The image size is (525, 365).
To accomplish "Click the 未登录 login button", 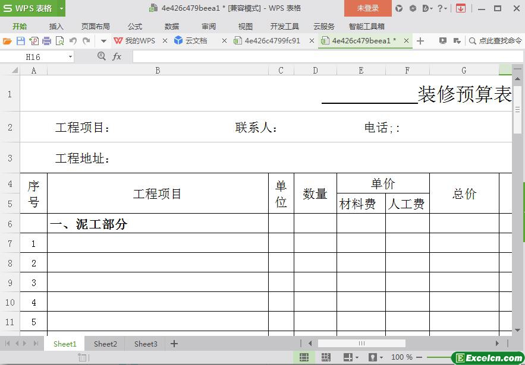I will 367,8.
